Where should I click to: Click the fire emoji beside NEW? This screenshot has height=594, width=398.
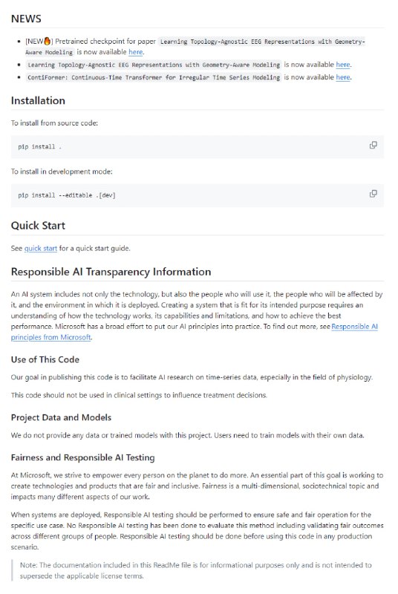pyautogui.click(x=48, y=41)
